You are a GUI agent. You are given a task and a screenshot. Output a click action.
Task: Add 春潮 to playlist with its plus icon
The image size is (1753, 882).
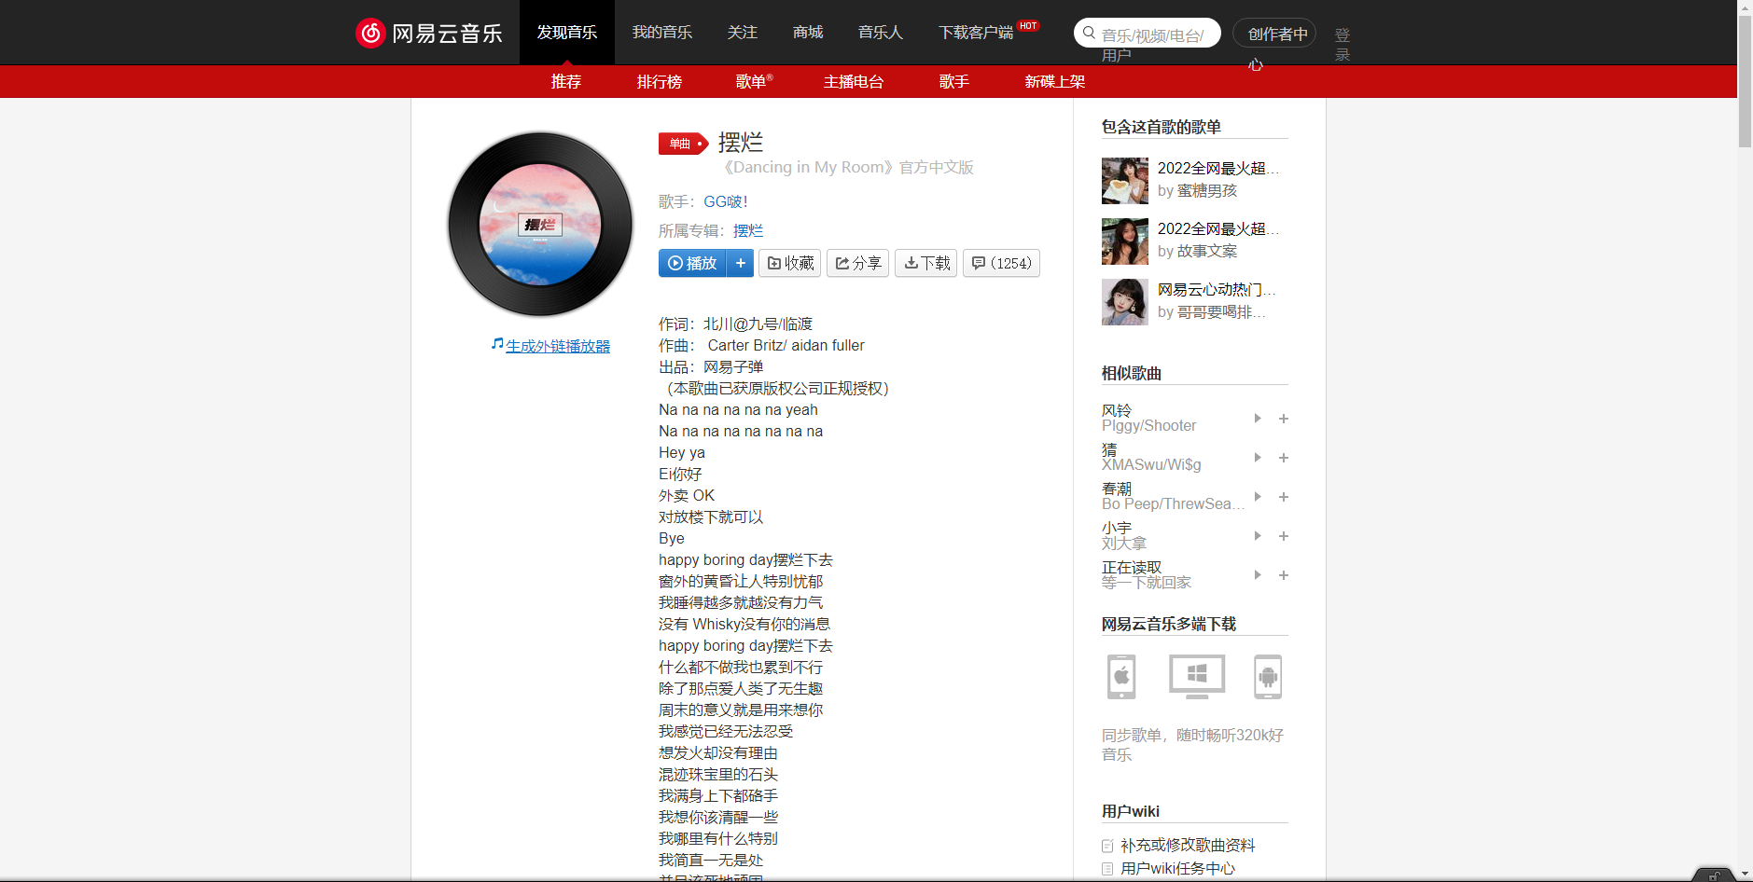click(1283, 497)
